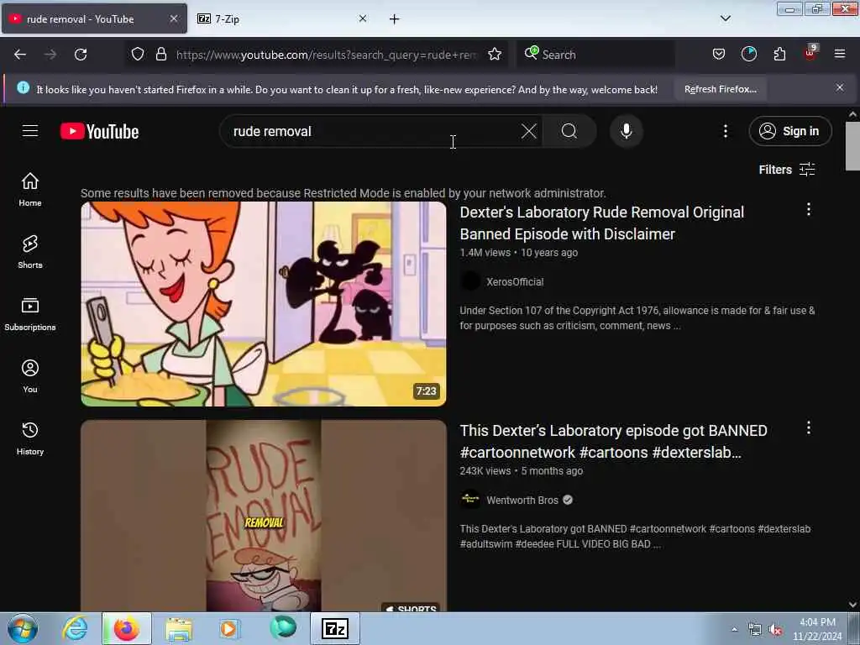This screenshot has width=860, height=645.
Task: Click the '1.4M views • 10 years ago' text
Action: pyautogui.click(x=518, y=252)
